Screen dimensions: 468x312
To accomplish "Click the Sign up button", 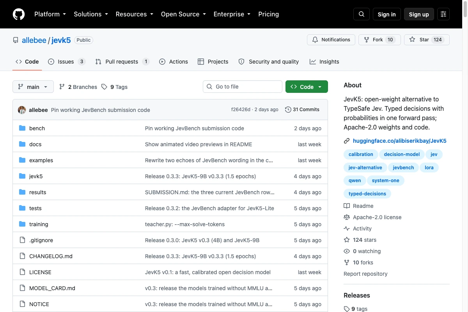I will [419, 14].
